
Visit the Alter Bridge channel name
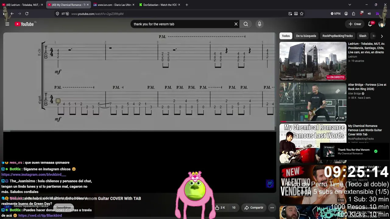point(354,94)
